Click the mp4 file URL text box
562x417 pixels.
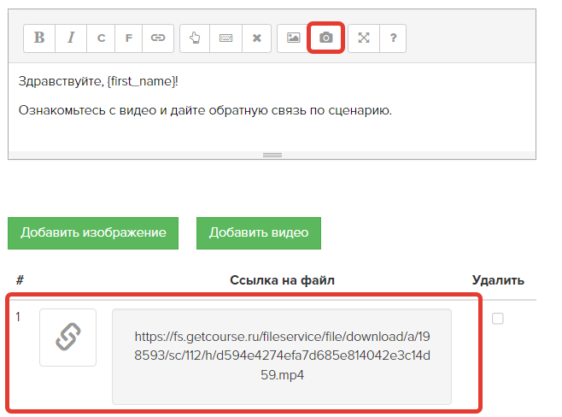pos(282,357)
